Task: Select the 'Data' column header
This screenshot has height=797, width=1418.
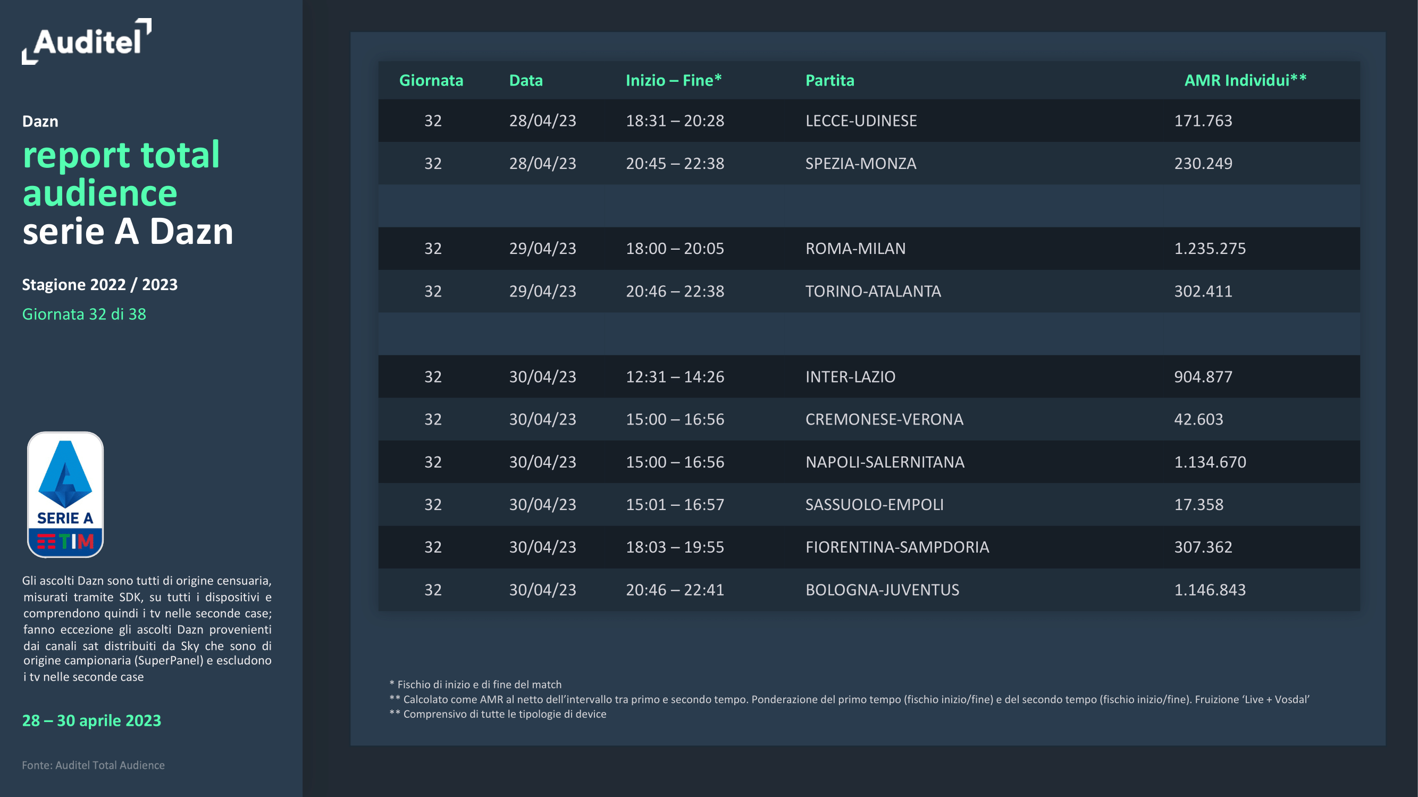Action: tap(526, 80)
